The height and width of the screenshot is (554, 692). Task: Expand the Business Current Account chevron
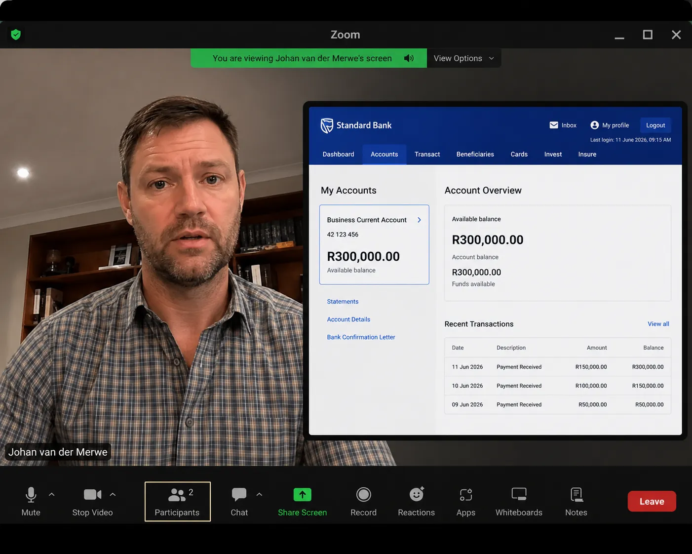[x=419, y=220]
